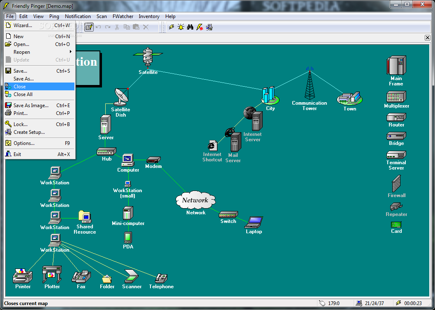
Task: Select the Folder icon on the map
Action: (107, 279)
